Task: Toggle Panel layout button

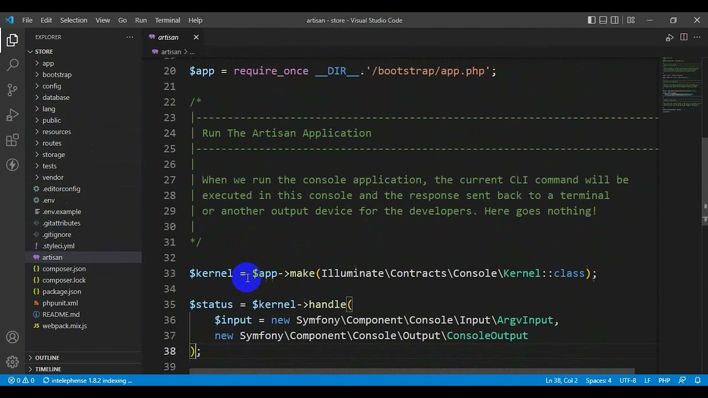Action: (x=603, y=20)
